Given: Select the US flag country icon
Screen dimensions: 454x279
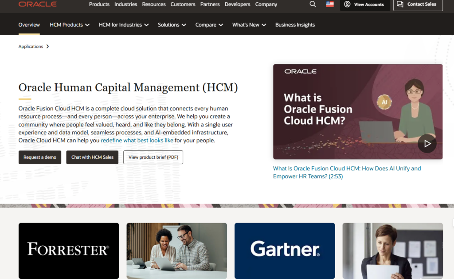Looking at the screenshot, I should [330, 4].
